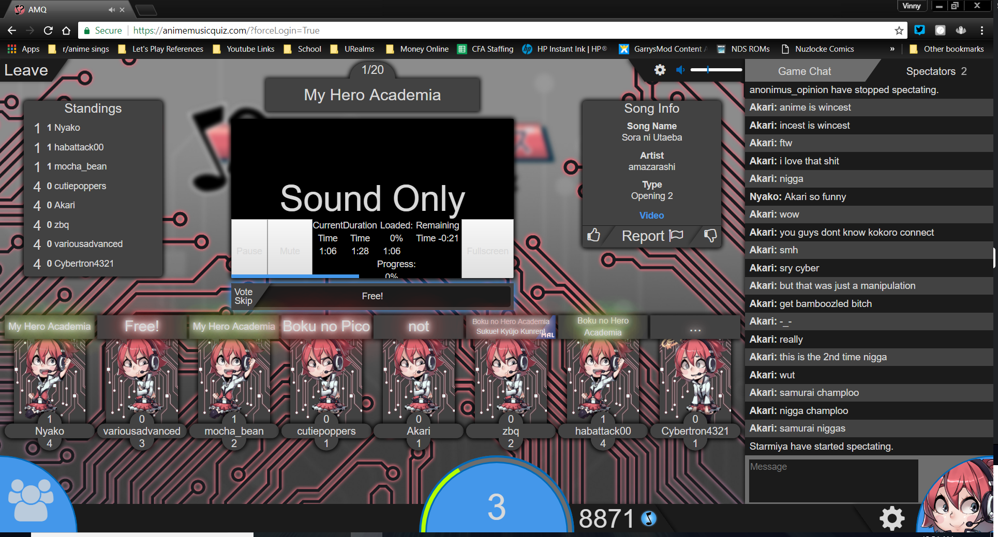This screenshot has height=537, width=998.
Task: Click the extension icon left of the Chrome menu
Action: [961, 30]
